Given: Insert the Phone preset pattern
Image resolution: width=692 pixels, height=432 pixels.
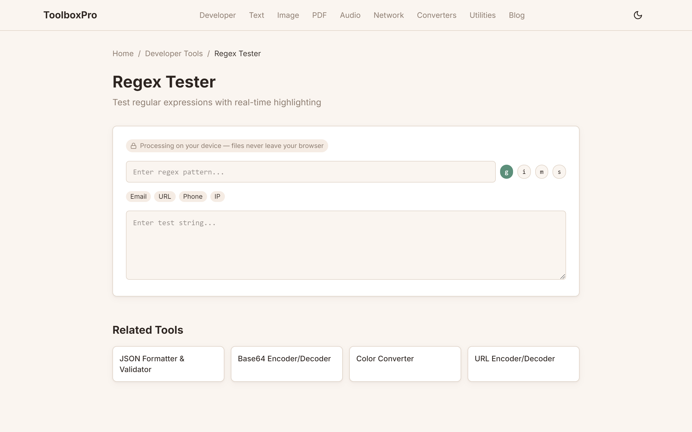Looking at the screenshot, I should [193, 197].
